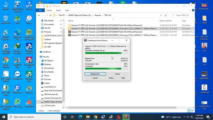Switch to large icons view

point(192,111)
